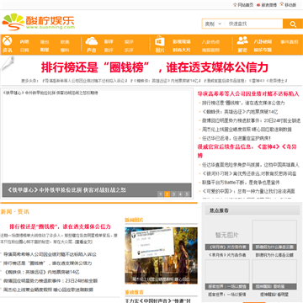This screenshot has height=303, width=303.
Task: Open 娱评 under the 声音 menu
Action: tap(129, 42)
